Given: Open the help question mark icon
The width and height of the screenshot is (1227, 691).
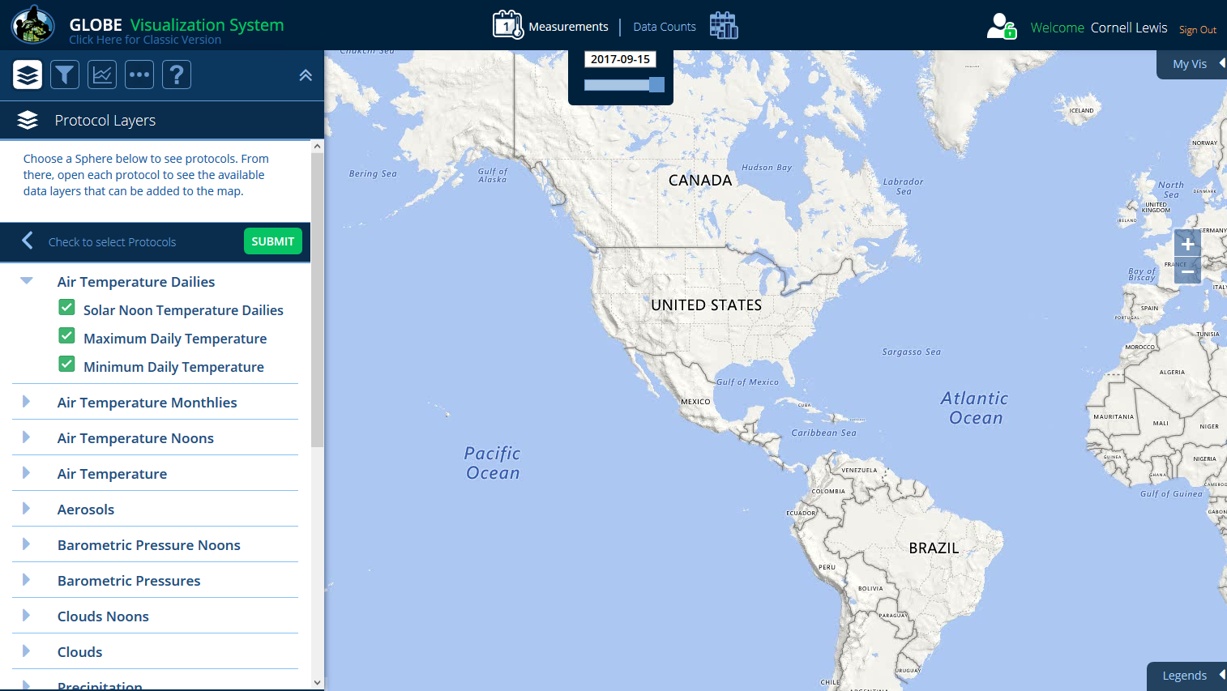Looking at the screenshot, I should pyautogui.click(x=177, y=75).
